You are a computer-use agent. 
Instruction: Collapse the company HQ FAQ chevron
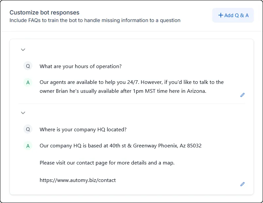pyautogui.click(x=23, y=113)
